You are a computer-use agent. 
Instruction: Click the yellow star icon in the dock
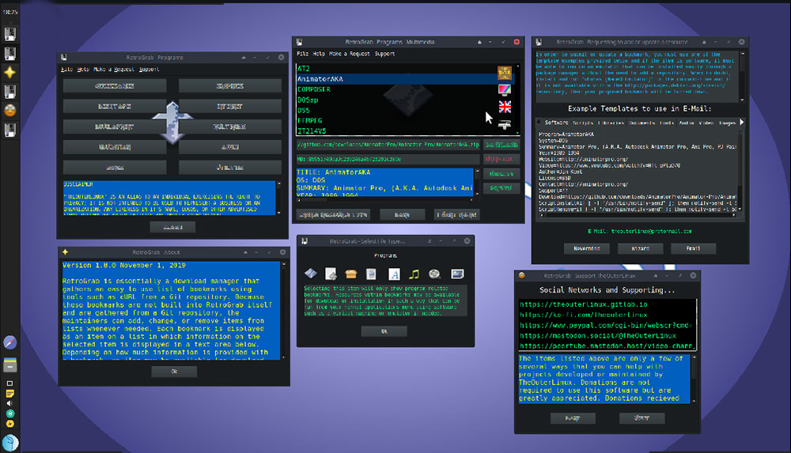[9, 72]
